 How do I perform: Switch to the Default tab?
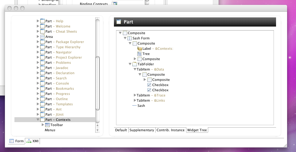[x=121, y=130]
